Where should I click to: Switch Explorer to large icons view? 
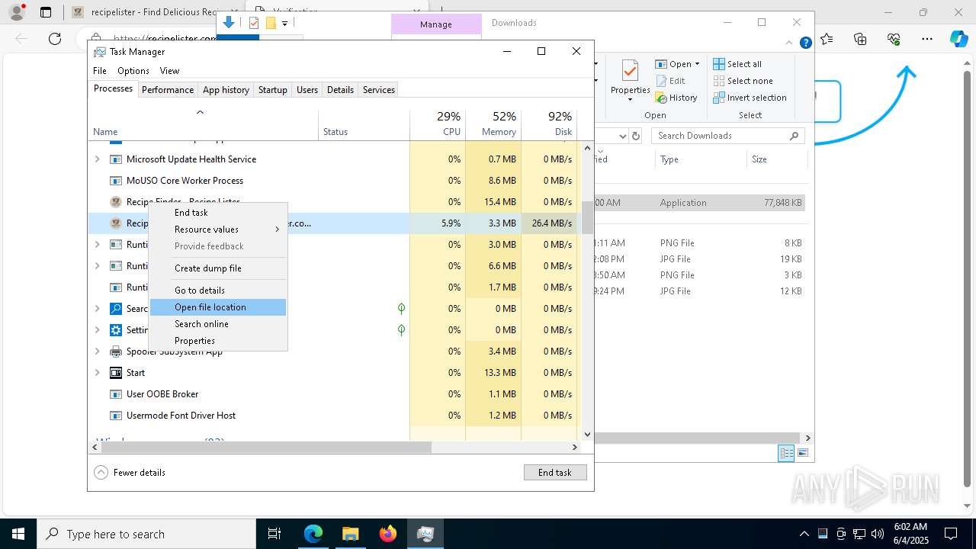(802, 453)
